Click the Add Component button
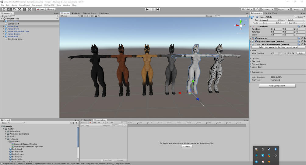 [x=277, y=86]
